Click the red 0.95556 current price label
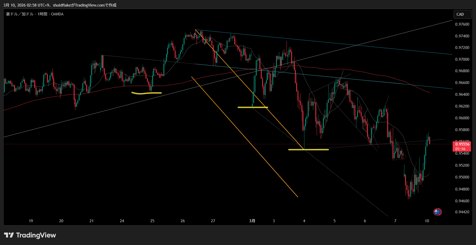 tap(462, 144)
